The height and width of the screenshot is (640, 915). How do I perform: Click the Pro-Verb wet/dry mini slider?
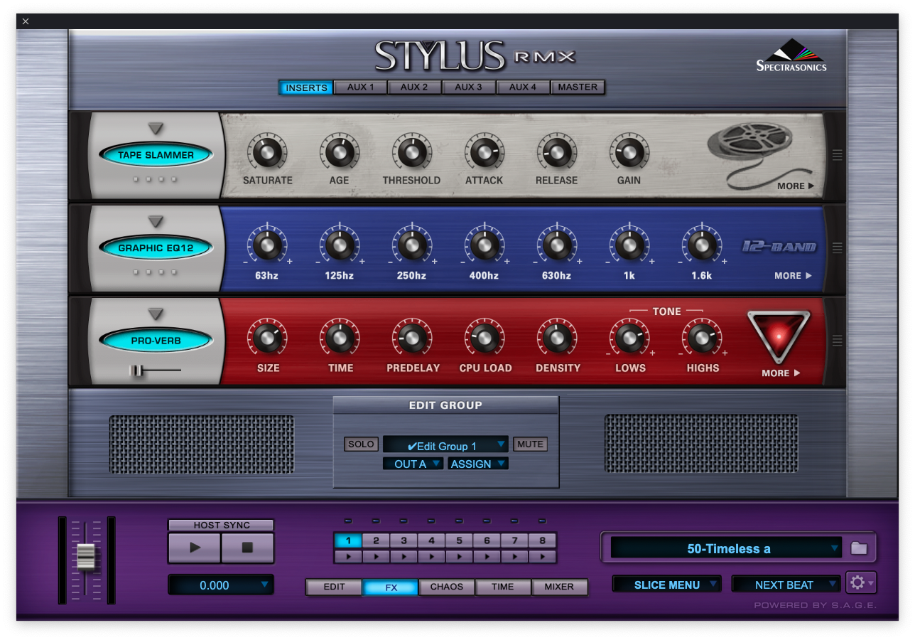(156, 370)
